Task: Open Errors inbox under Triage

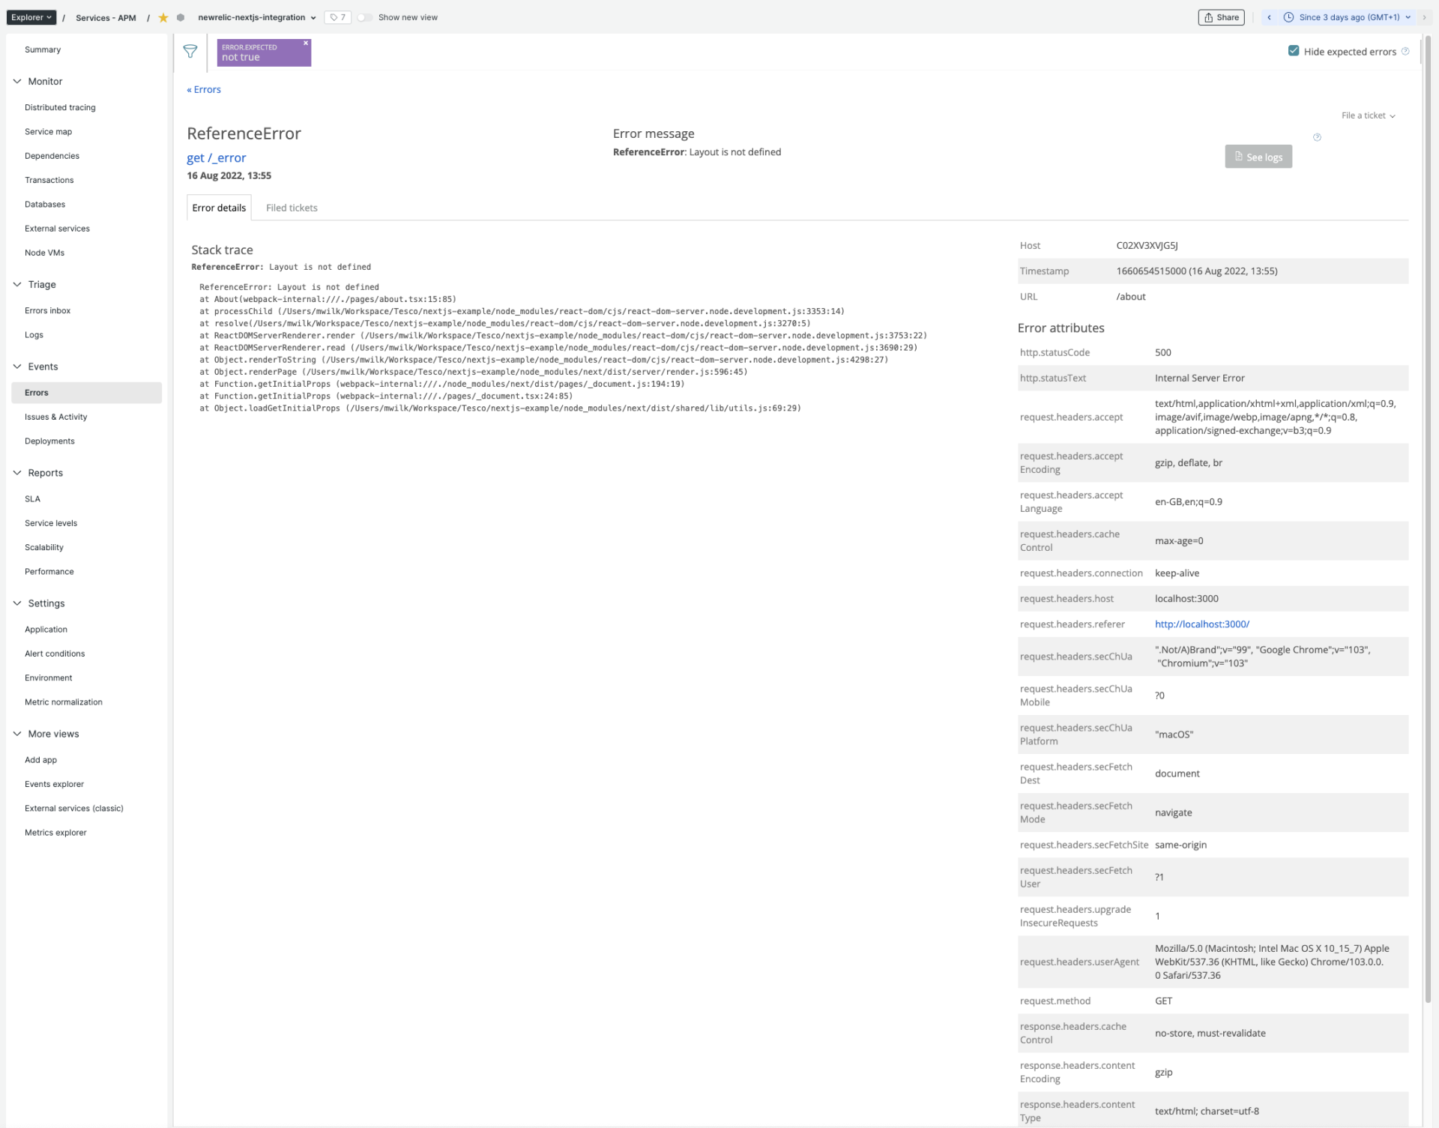Action: click(47, 310)
